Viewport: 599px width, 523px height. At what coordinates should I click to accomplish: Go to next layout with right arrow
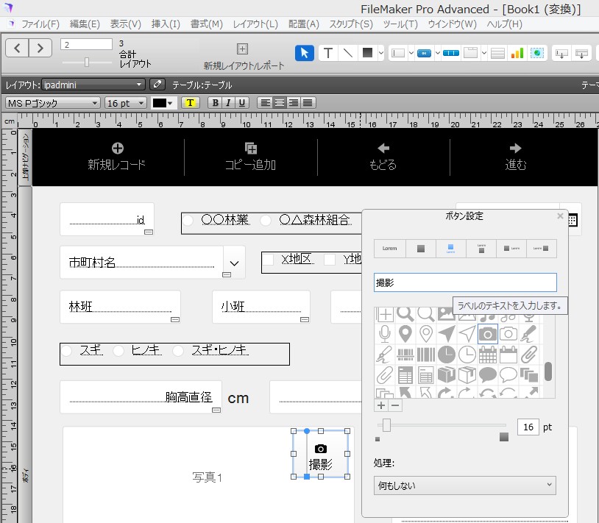tap(40, 48)
